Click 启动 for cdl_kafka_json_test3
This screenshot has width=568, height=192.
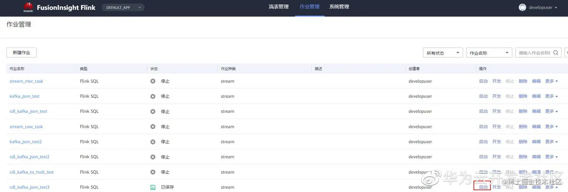click(483, 187)
